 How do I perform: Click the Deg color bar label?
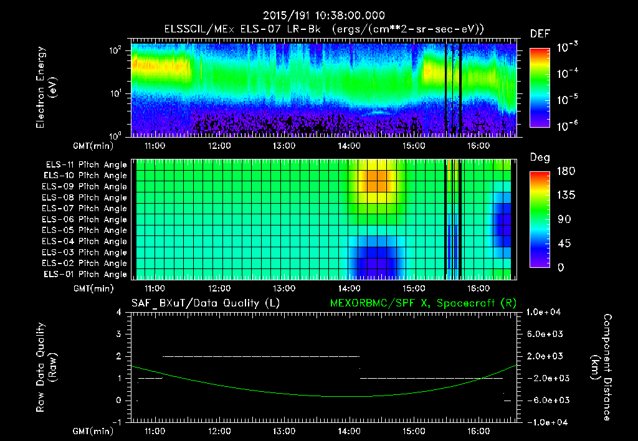(x=540, y=158)
